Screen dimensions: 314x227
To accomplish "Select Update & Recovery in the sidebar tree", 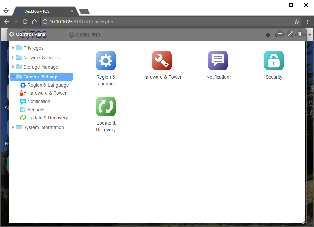I will pyautogui.click(x=47, y=118).
